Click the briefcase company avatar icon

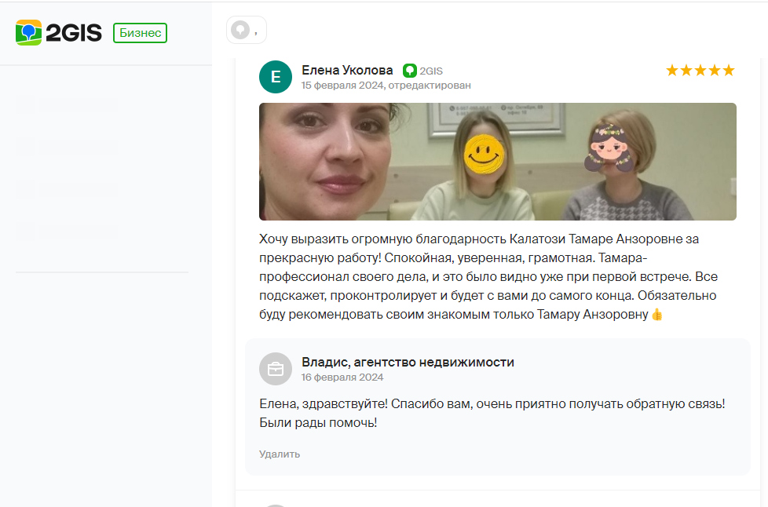pyautogui.click(x=276, y=369)
